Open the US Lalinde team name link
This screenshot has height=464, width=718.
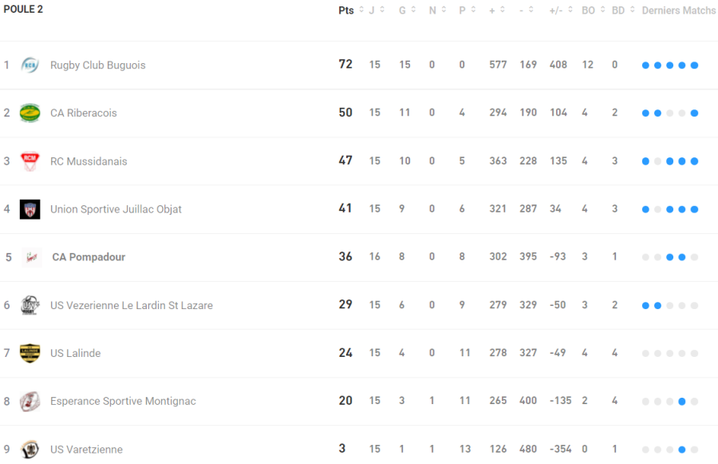(x=75, y=353)
